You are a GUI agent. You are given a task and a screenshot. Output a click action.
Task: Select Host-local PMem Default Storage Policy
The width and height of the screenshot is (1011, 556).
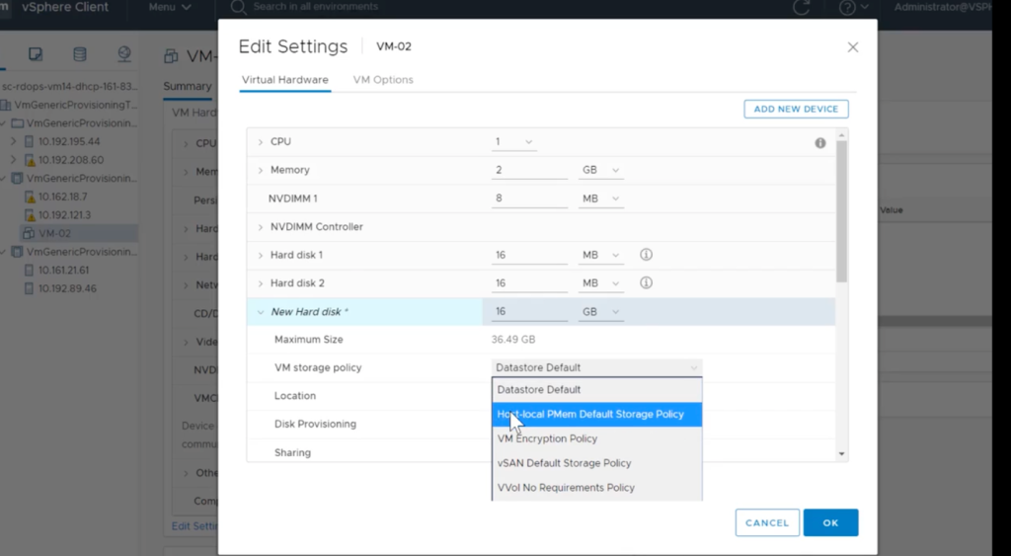(596, 415)
